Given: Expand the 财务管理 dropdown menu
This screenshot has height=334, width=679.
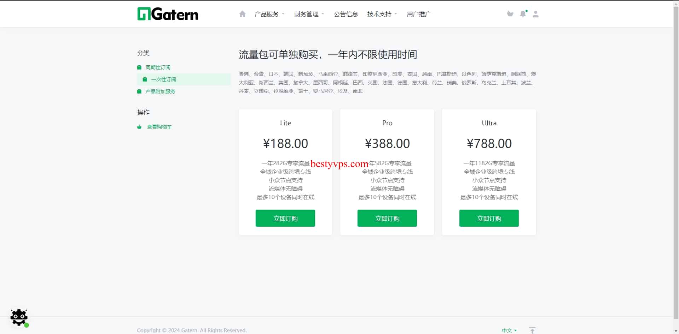Looking at the screenshot, I should [x=309, y=14].
